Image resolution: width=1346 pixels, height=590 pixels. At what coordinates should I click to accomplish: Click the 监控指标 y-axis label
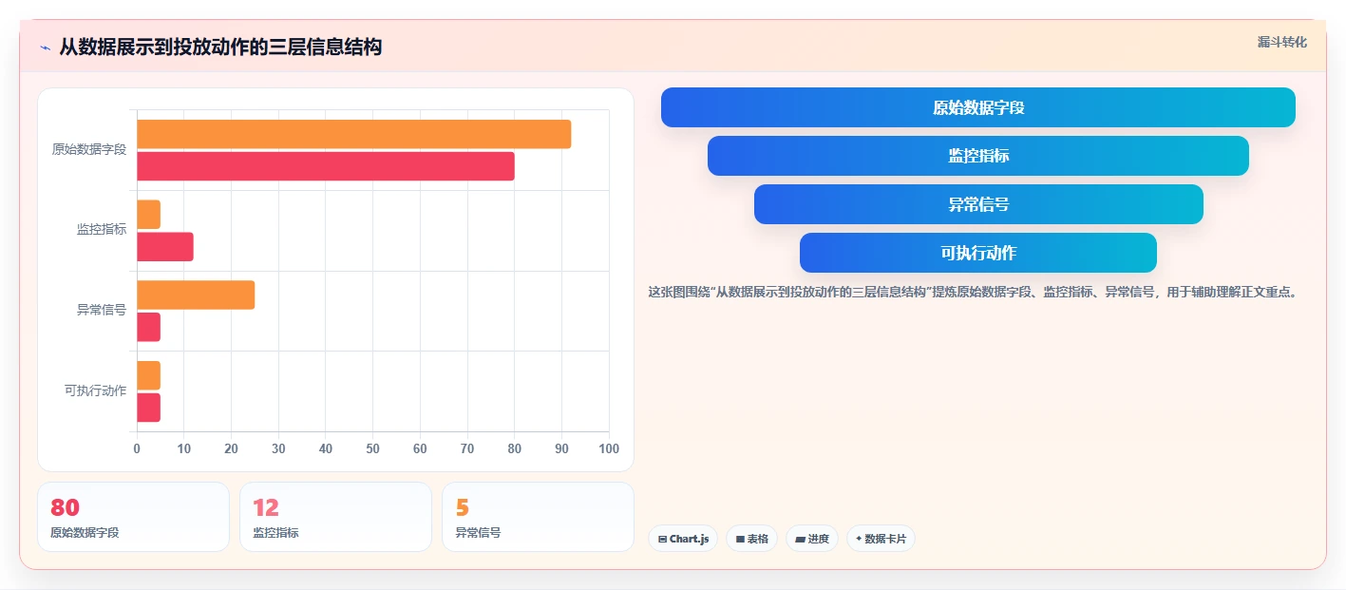102,230
